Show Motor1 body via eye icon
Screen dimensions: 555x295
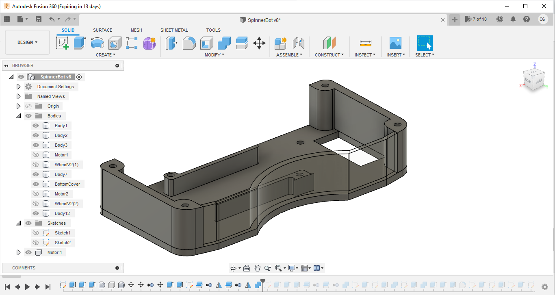pos(36,155)
